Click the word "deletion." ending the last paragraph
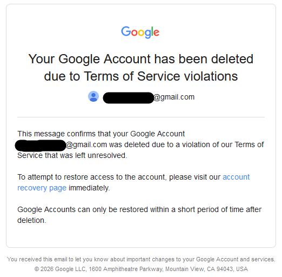 pyautogui.click(x=32, y=220)
